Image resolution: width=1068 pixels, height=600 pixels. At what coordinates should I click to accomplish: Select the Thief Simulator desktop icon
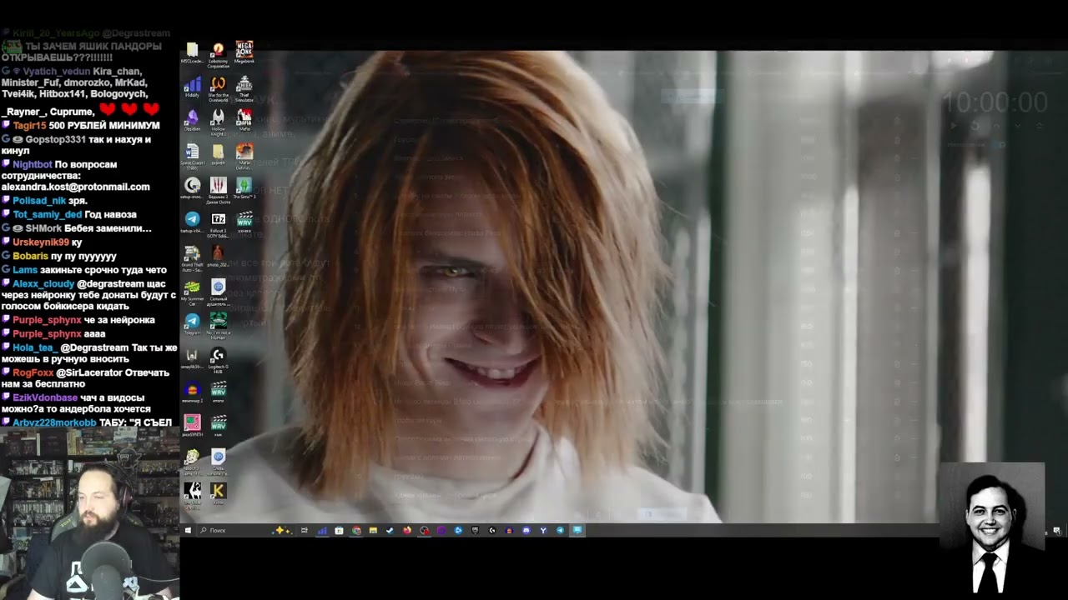(x=244, y=85)
